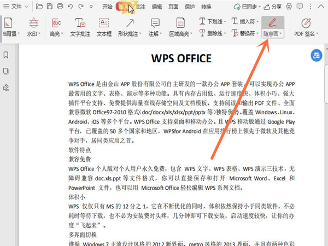Switch to the 转换 convert tab
Screen dimensions: 328x246
coord(206,7)
